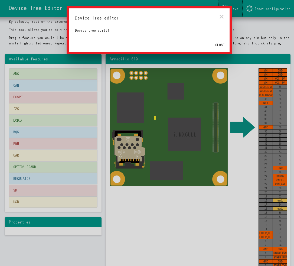Click the Save button in header
The height and width of the screenshot is (266, 294).
tap(230, 9)
